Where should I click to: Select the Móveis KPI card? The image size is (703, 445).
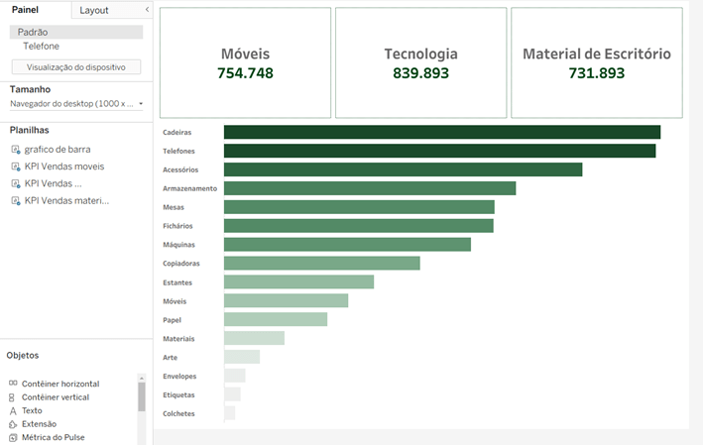click(245, 62)
